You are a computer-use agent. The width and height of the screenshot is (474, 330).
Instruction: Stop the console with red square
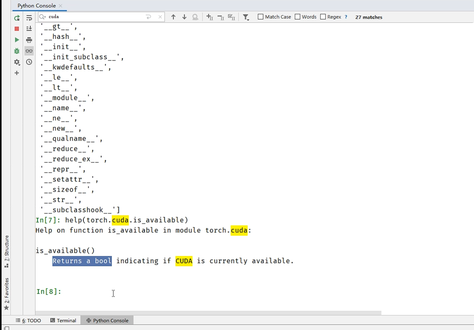coord(17,29)
